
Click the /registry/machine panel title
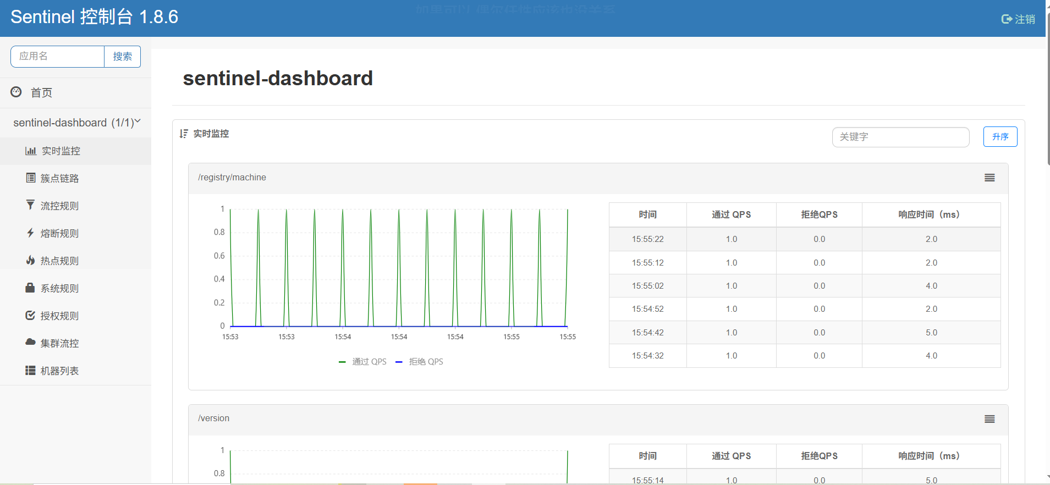(x=232, y=177)
